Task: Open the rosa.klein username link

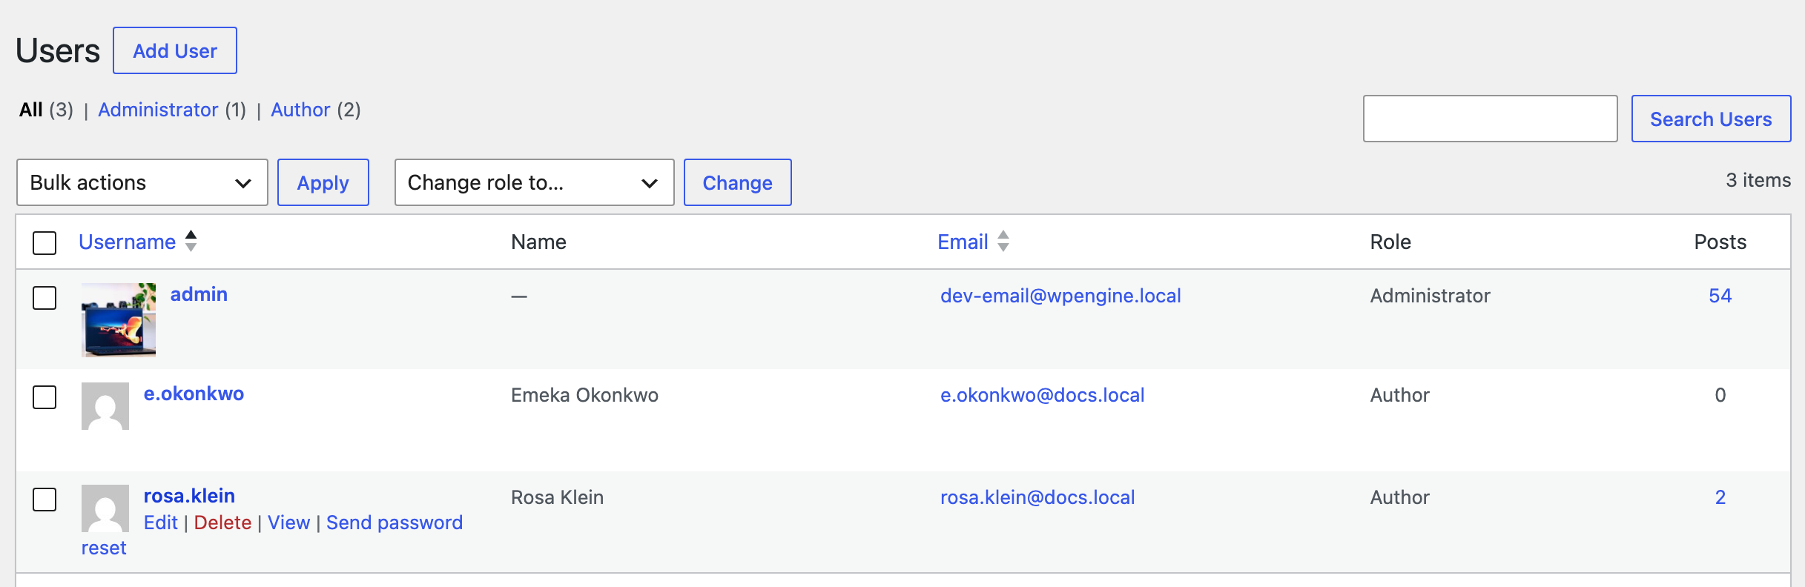Action: click(x=189, y=496)
